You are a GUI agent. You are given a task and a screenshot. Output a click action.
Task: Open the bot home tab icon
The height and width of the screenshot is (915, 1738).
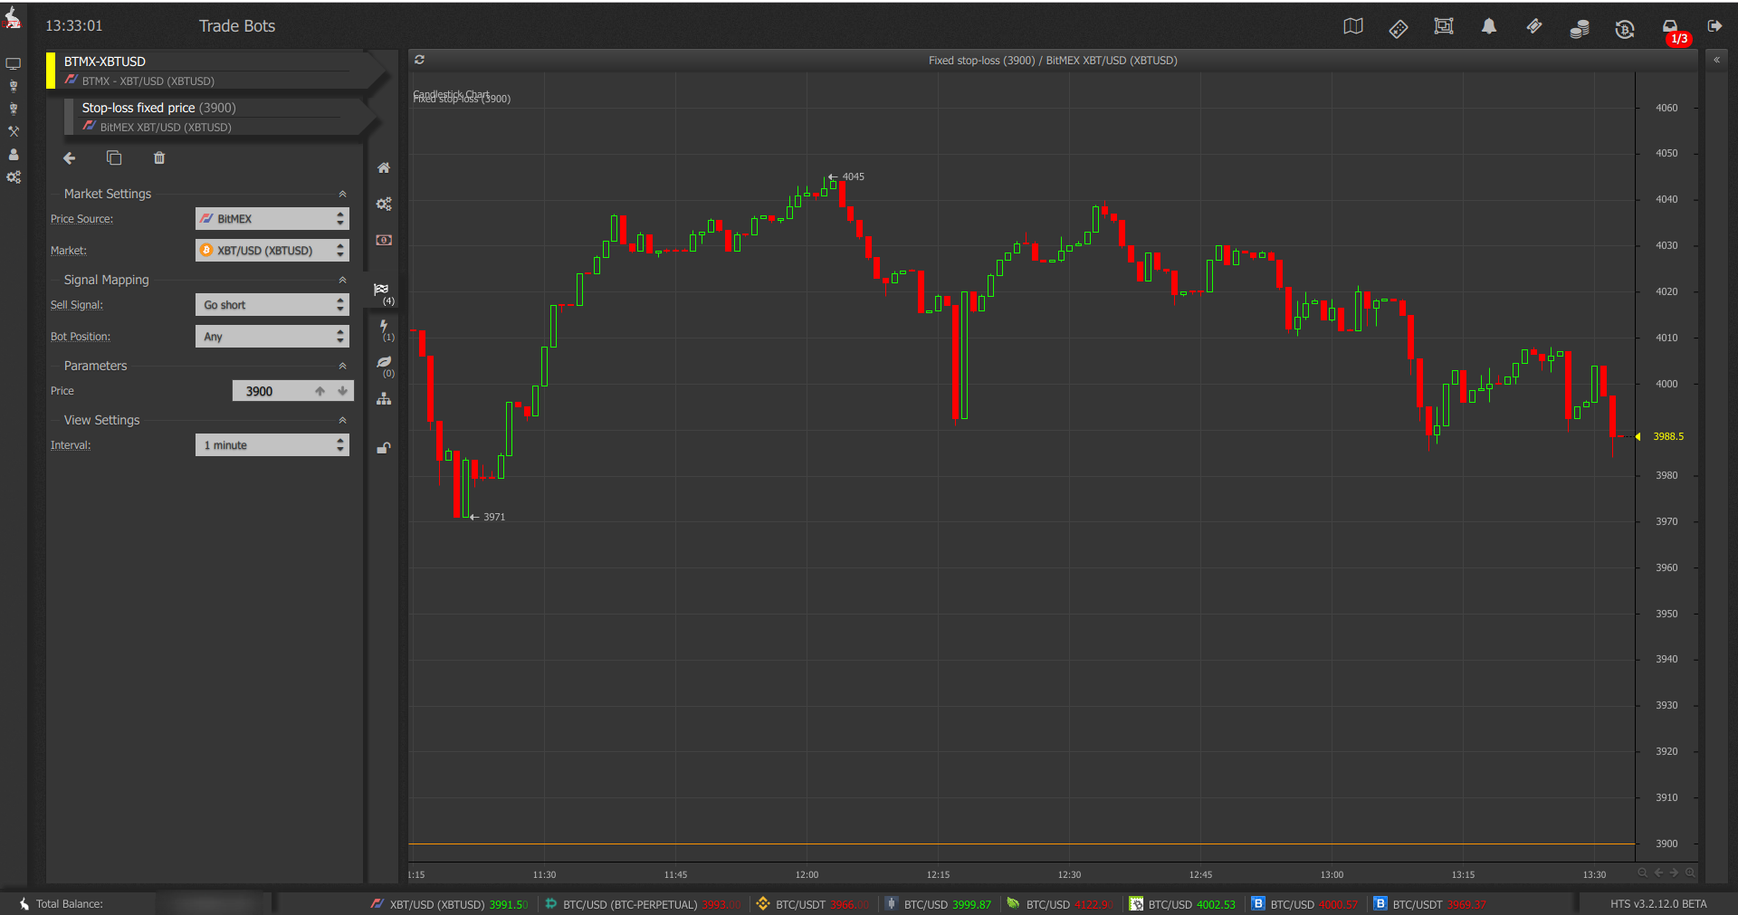click(x=384, y=167)
